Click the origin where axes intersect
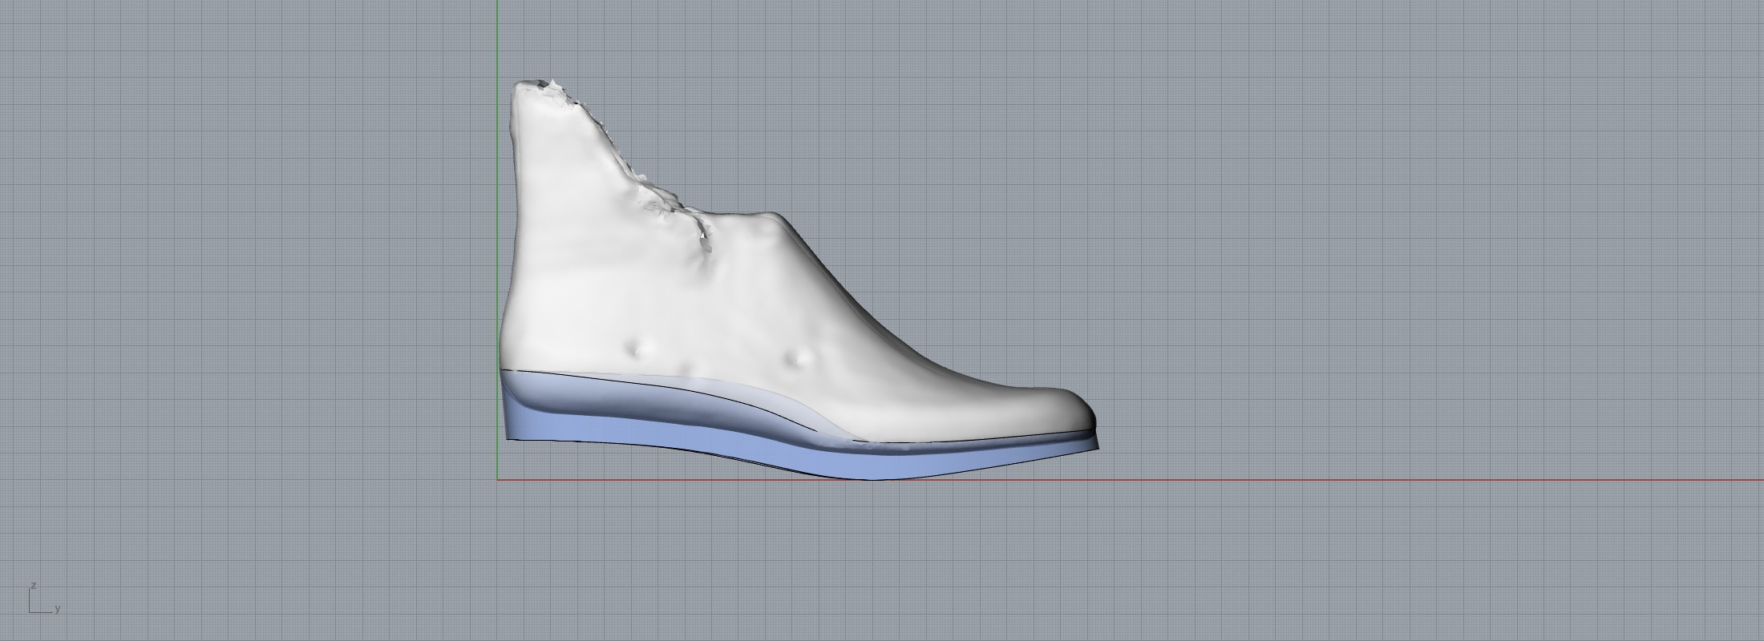The width and height of the screenshot is (1764, 641). [497, 481]
